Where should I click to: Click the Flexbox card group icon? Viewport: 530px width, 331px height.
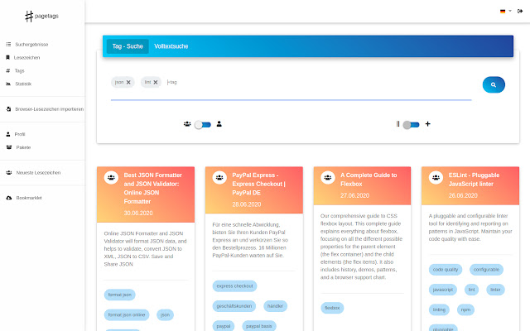click(328, 177)
